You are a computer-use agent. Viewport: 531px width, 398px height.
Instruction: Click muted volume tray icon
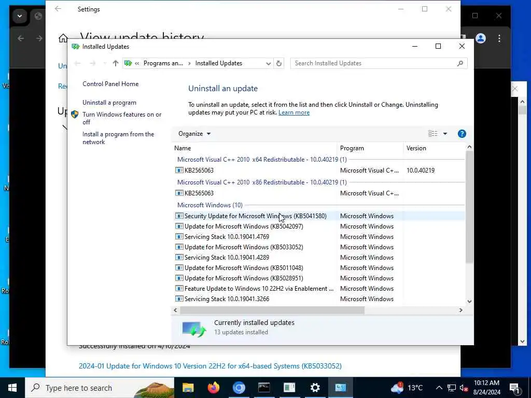pos(464,388)
